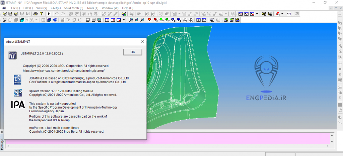Select the Zoom In magnifier icon

pos(136,20)
